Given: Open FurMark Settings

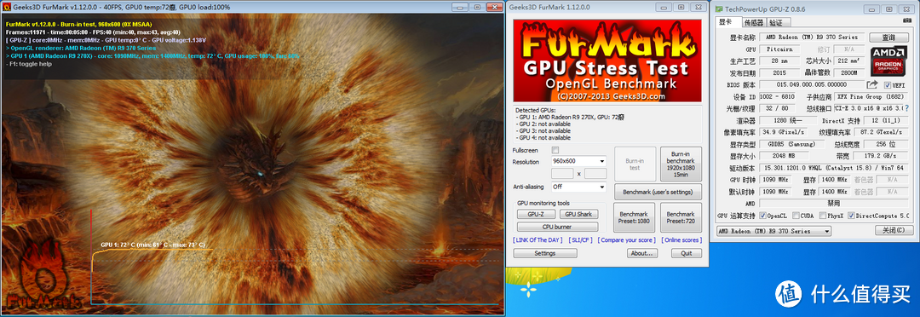Looking at the screenshot, I should [545, 253].
